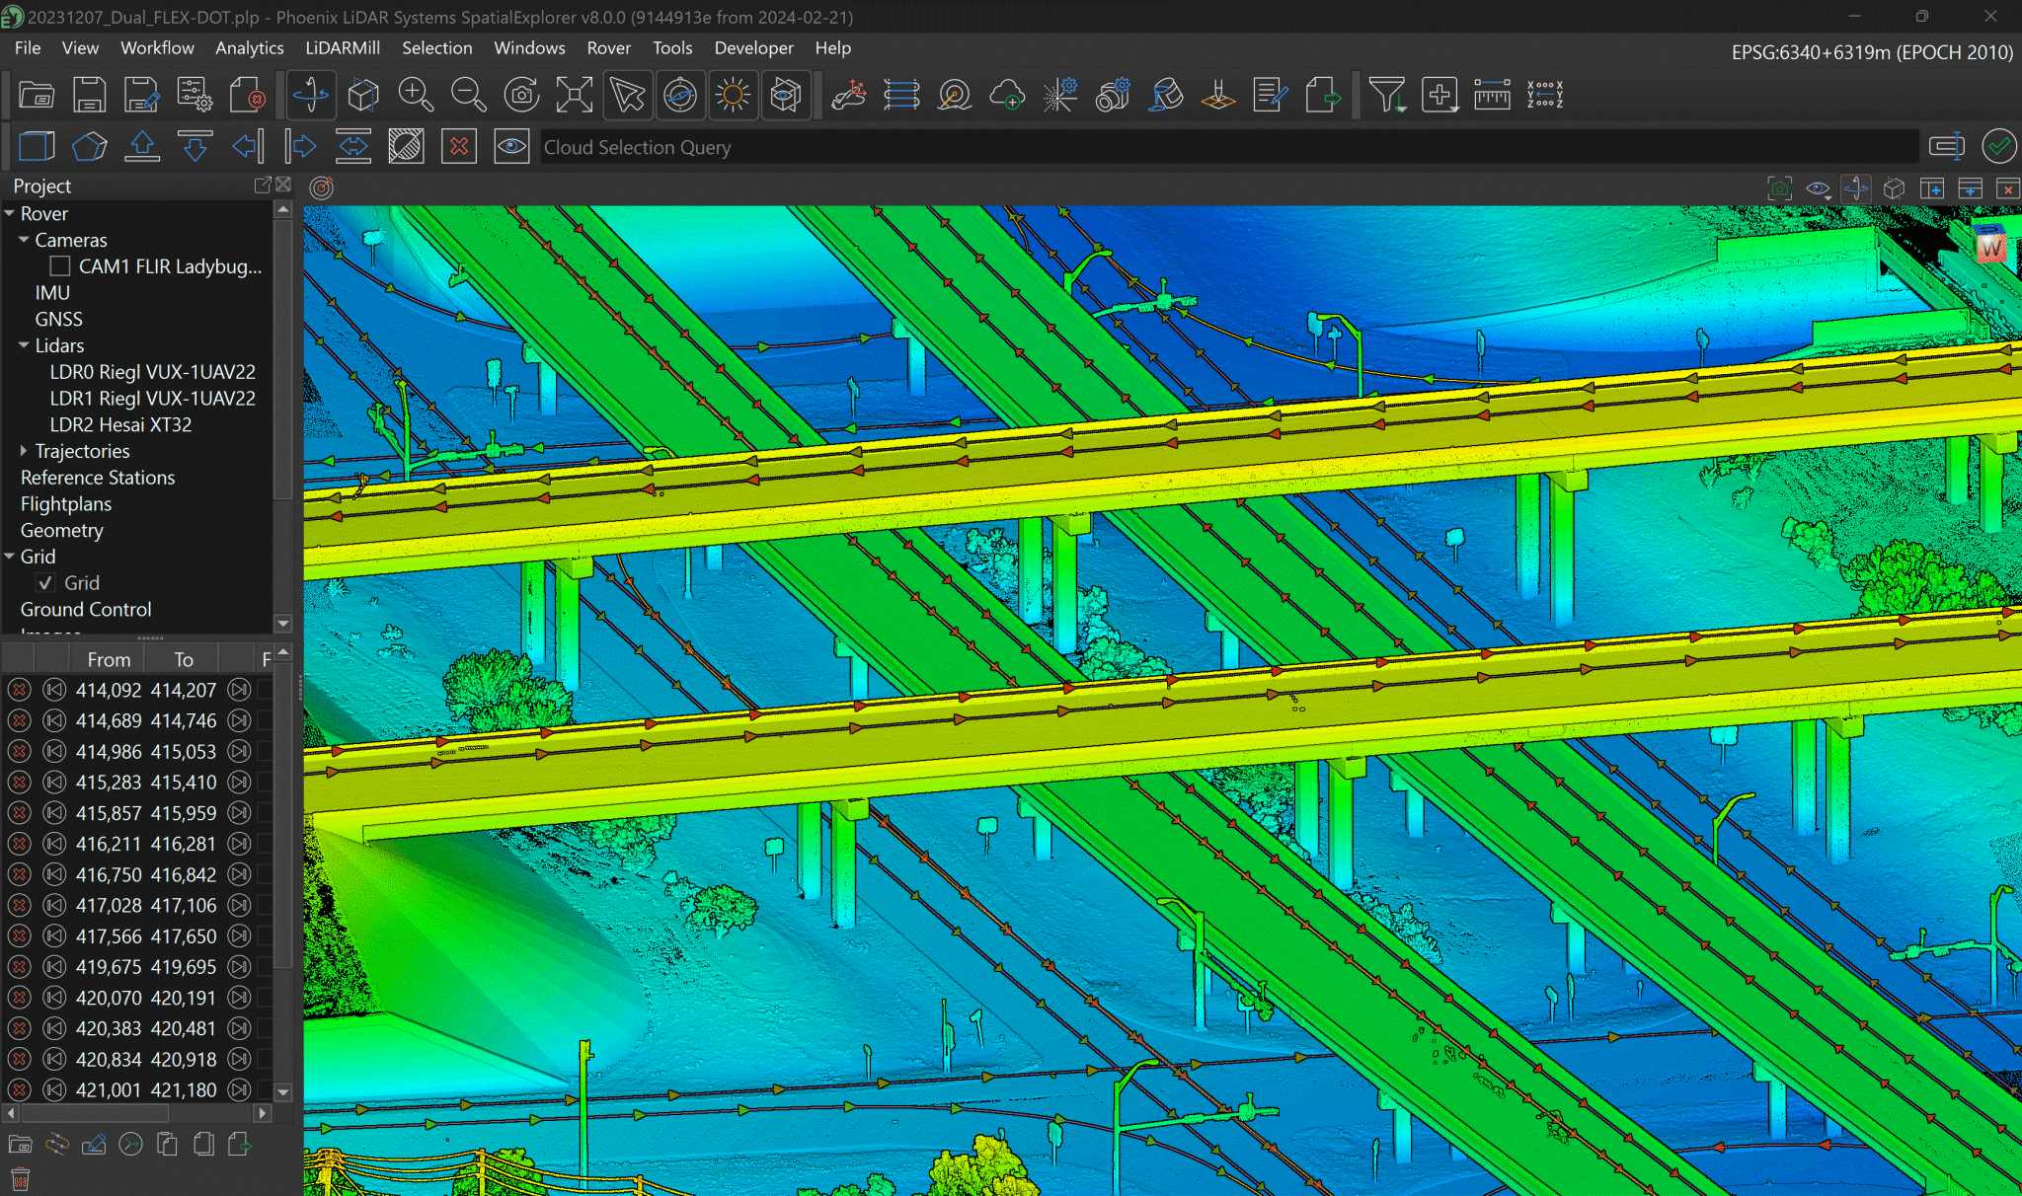This screenshot has width=2022, height=1196.
Task: Click the cloud upload processing icon
Action: (x=1008, y=95)
